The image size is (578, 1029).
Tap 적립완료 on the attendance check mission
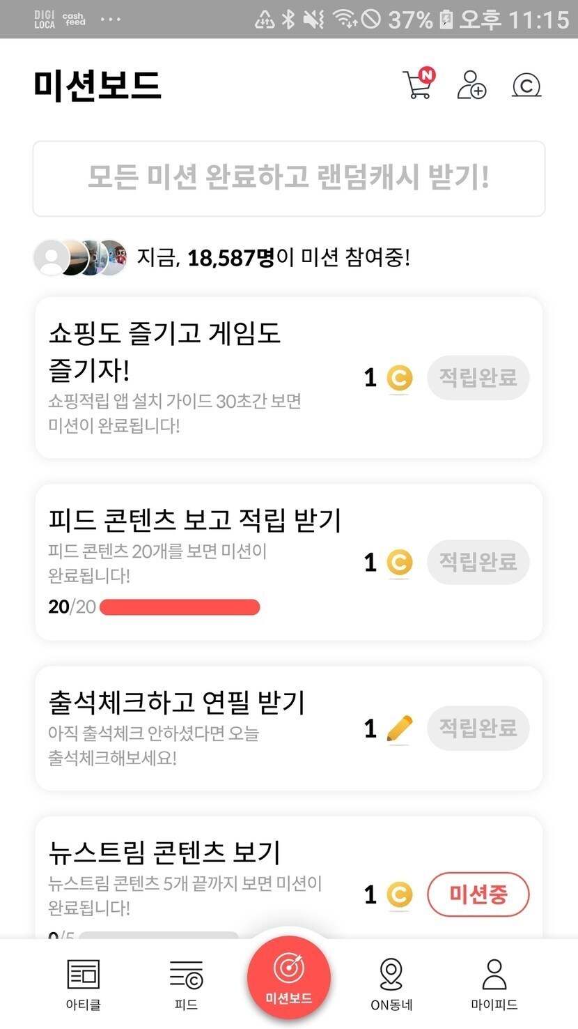[x=478, y=729]
